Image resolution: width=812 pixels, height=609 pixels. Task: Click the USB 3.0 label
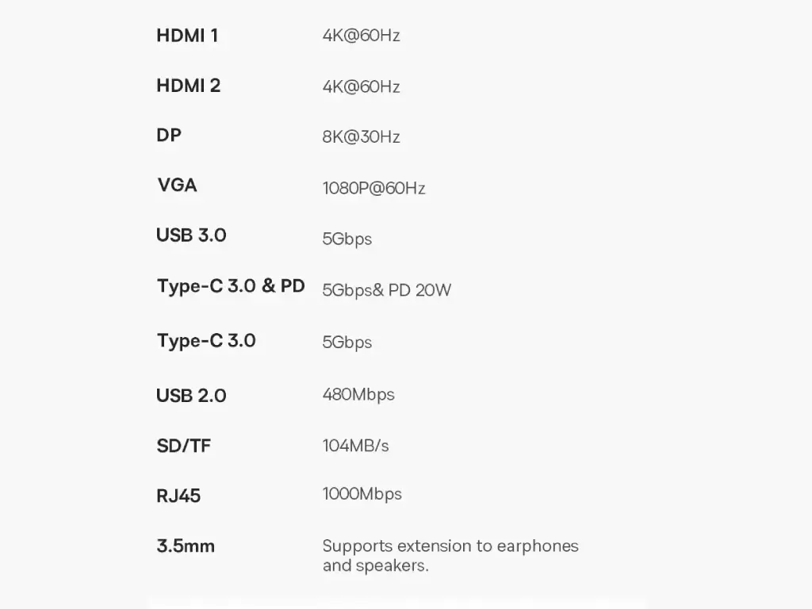pos(191,235)
